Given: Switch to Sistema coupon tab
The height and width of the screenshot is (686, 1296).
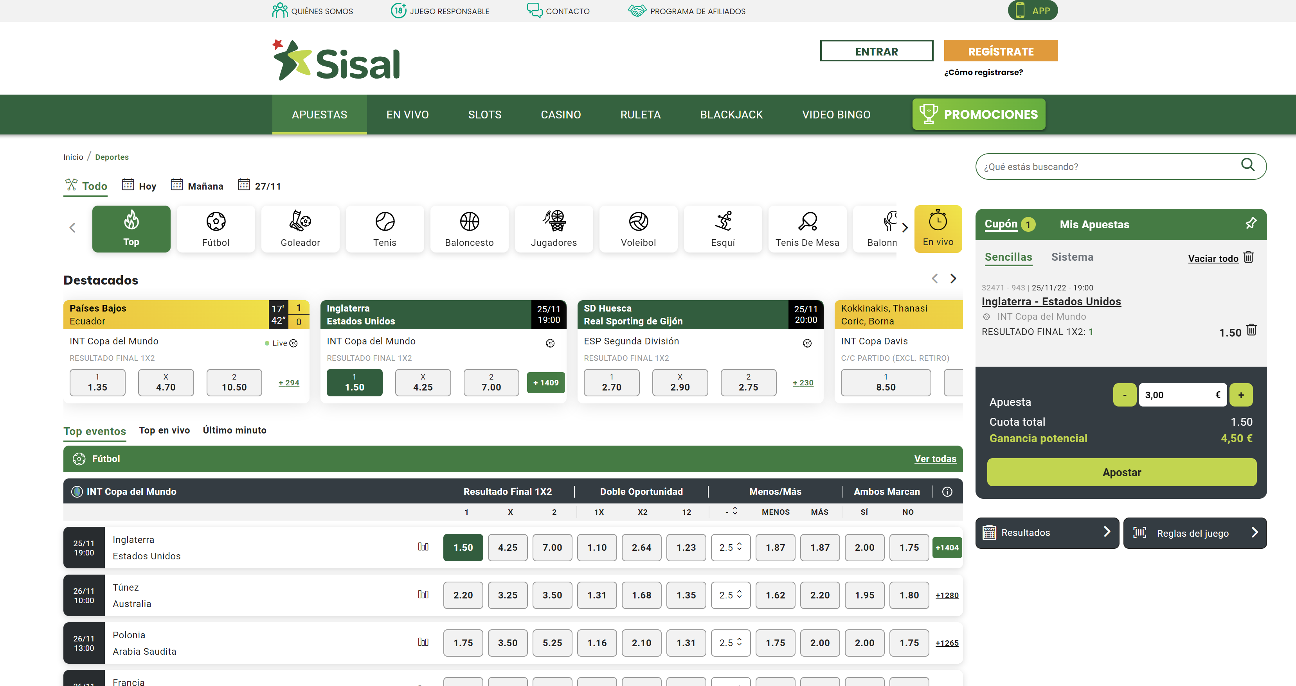Looking at the screenshot, I should [x=1072, y=257].
